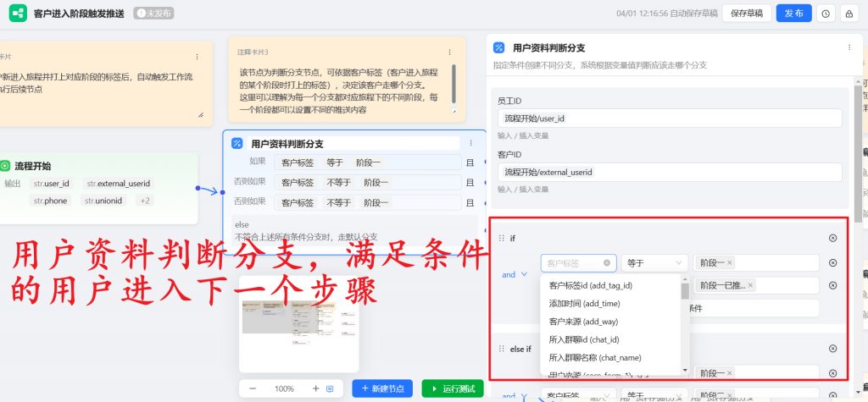Open options menu of the leftmost annotation card
The height and width of the screenshot is (402, 868).
(197, 57)
